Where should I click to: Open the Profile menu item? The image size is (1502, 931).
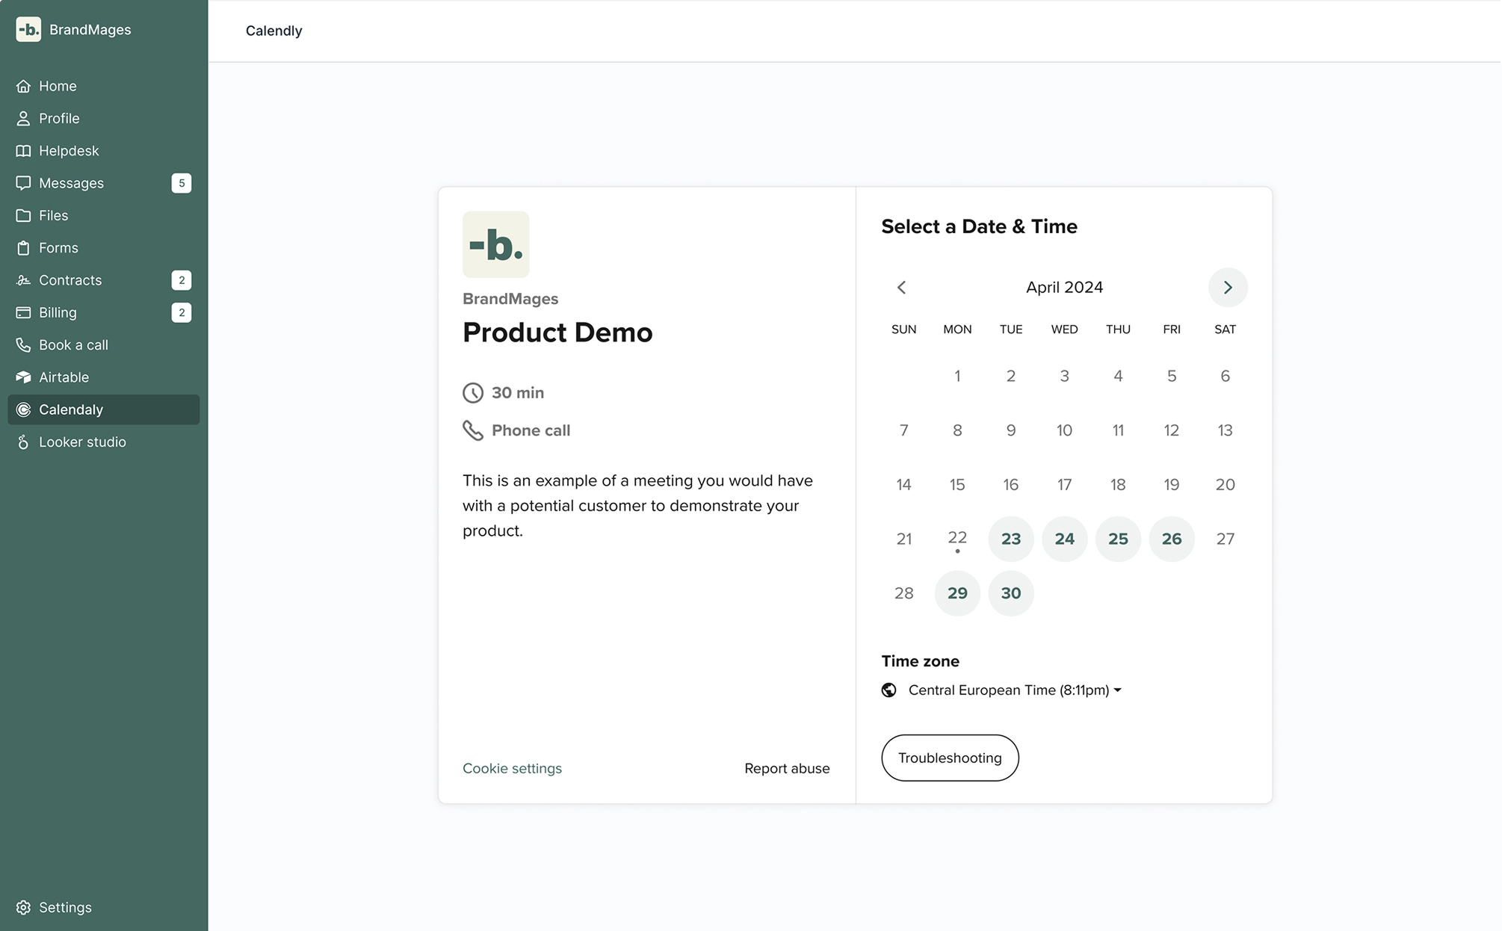coord(103,118)
